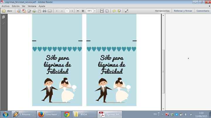The height and width of the screenshot is (118, 211).
Task: Send file by email envelope icon
Action: click(x=50, y=11)
